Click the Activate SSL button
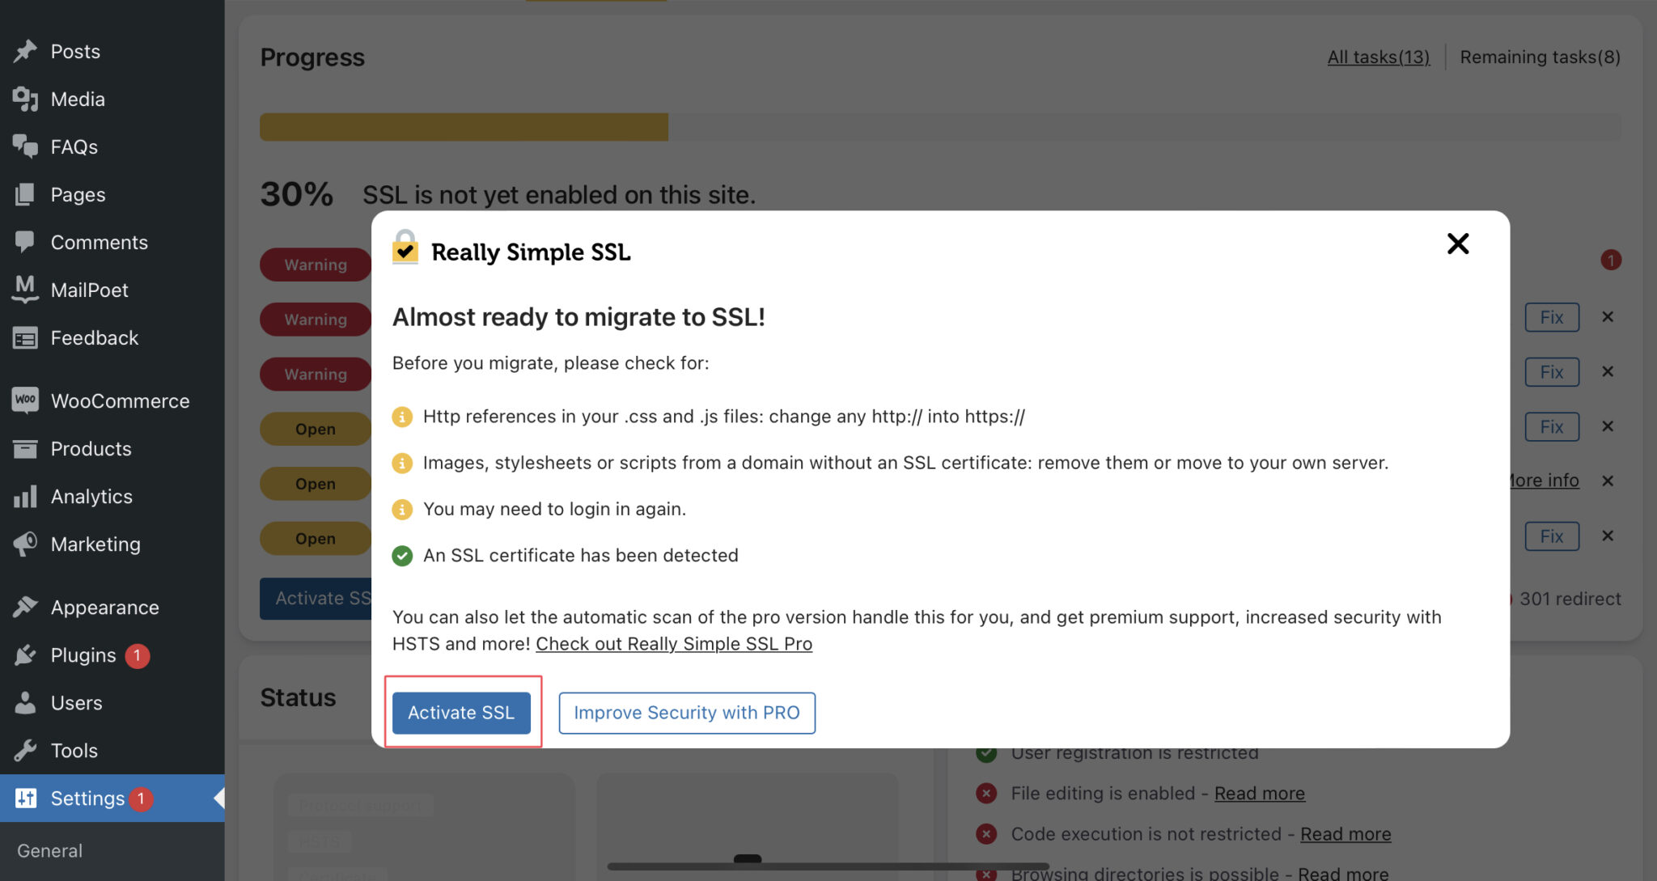The width and height of the screenshot is (1657, 881). pyautogui.click(x=462, y=713)
